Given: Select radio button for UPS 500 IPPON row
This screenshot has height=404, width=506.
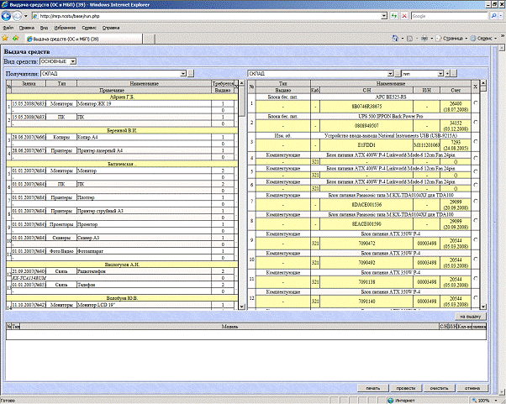Looking at the screenshot, I should click(x=477, y=122).
